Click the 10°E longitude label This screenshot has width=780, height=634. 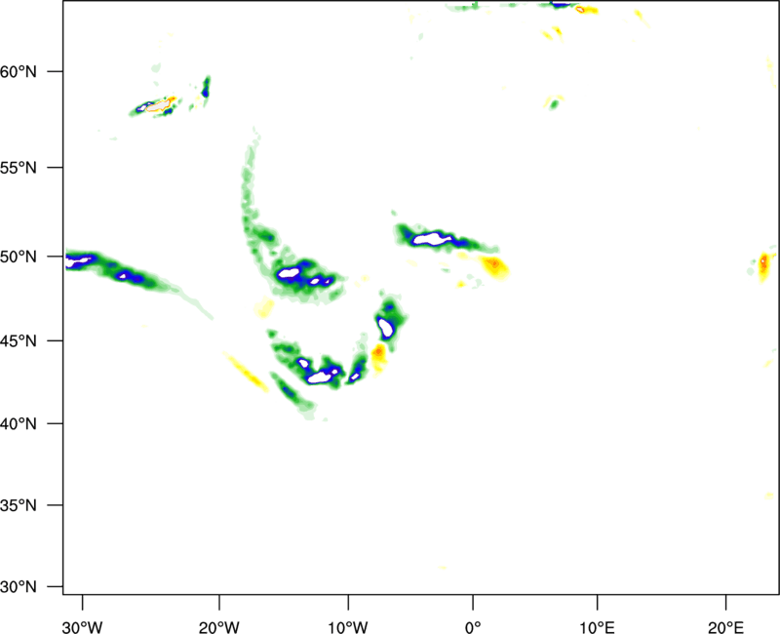[x=597, y=627]
